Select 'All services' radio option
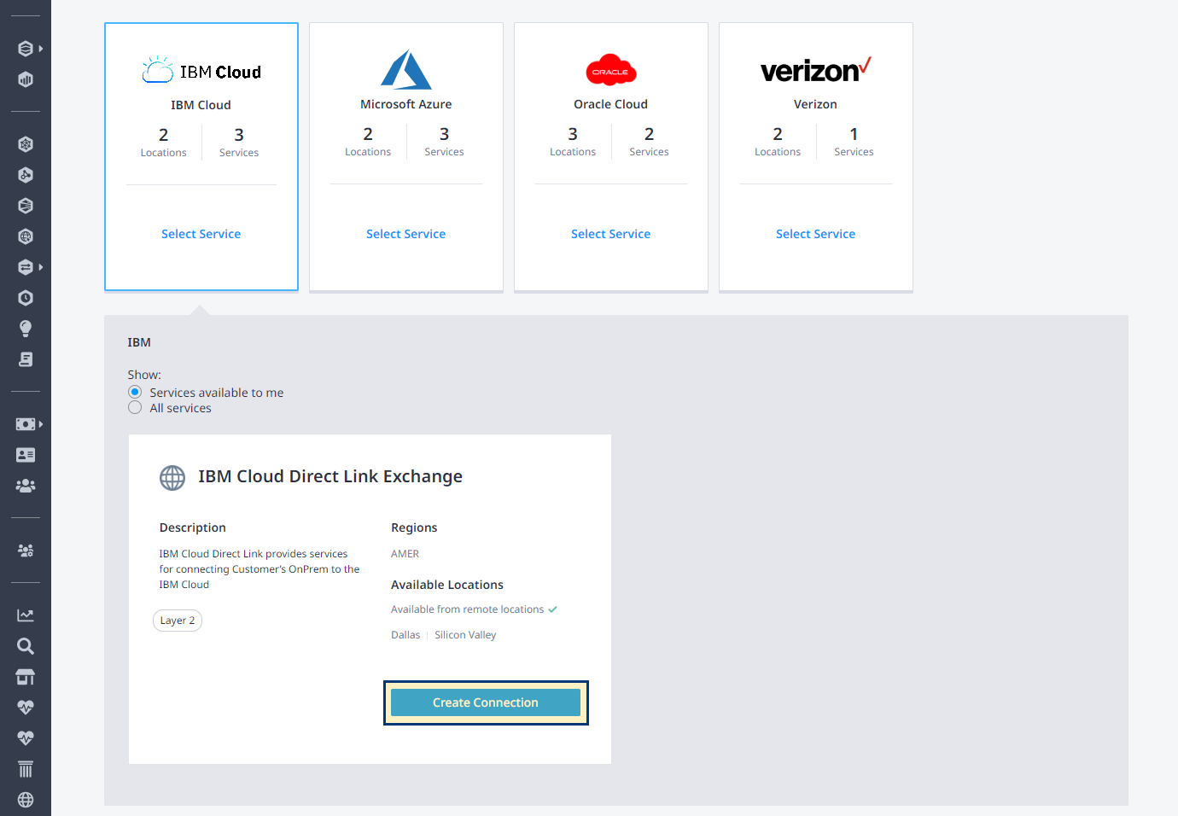 [x=135, y=408]
